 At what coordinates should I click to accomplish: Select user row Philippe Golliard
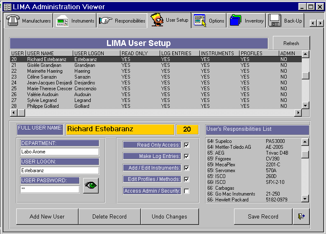coord(156,106)
